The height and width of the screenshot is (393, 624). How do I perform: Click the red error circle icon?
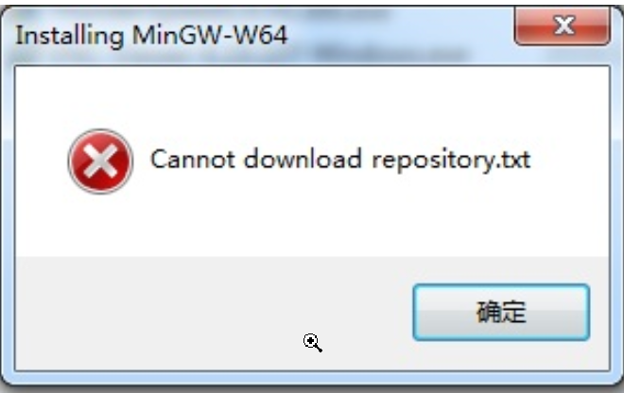tap(100, 162)
